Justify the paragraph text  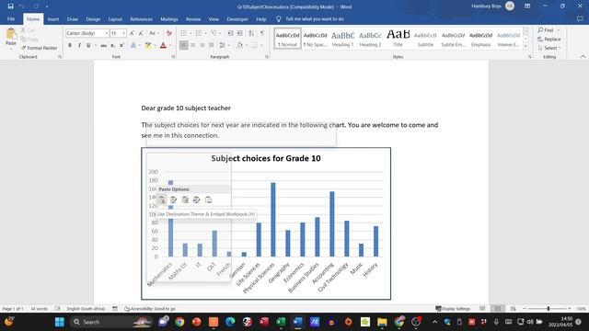[x=211, y=45]
